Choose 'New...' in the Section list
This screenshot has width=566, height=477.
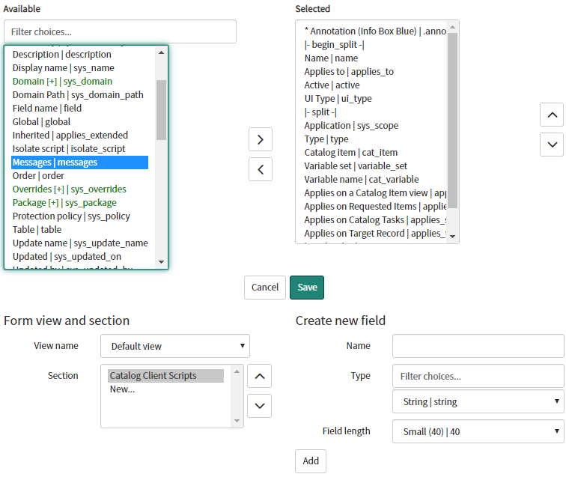[122, 389]
